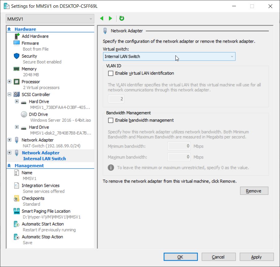Click the Apply button
The height and width of the screenshot is (267, 280).
257,257
